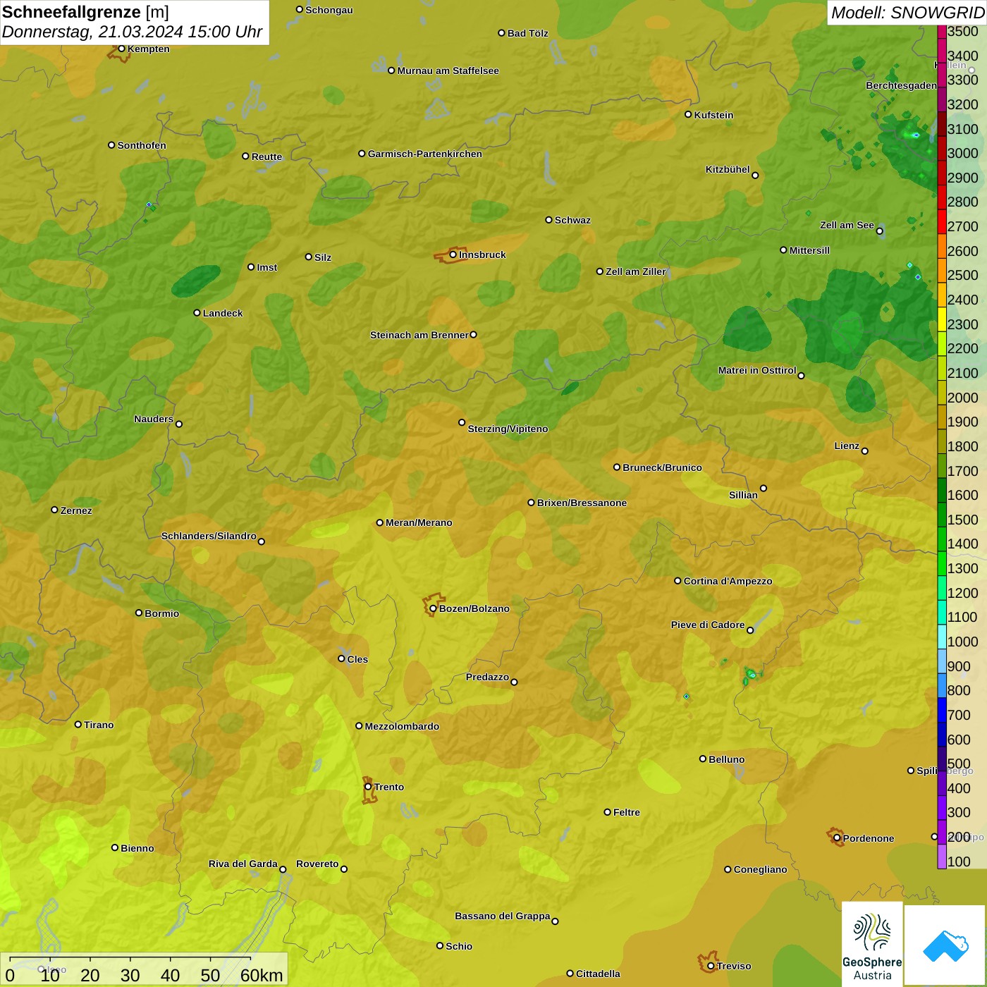Select the "Pordenone" city label
The height and width of the screenshot is (987, 987).
(869, 838)
